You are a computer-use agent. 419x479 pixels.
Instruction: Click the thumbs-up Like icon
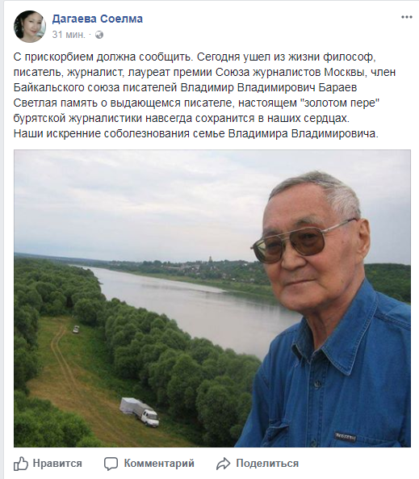pos(21,464)
